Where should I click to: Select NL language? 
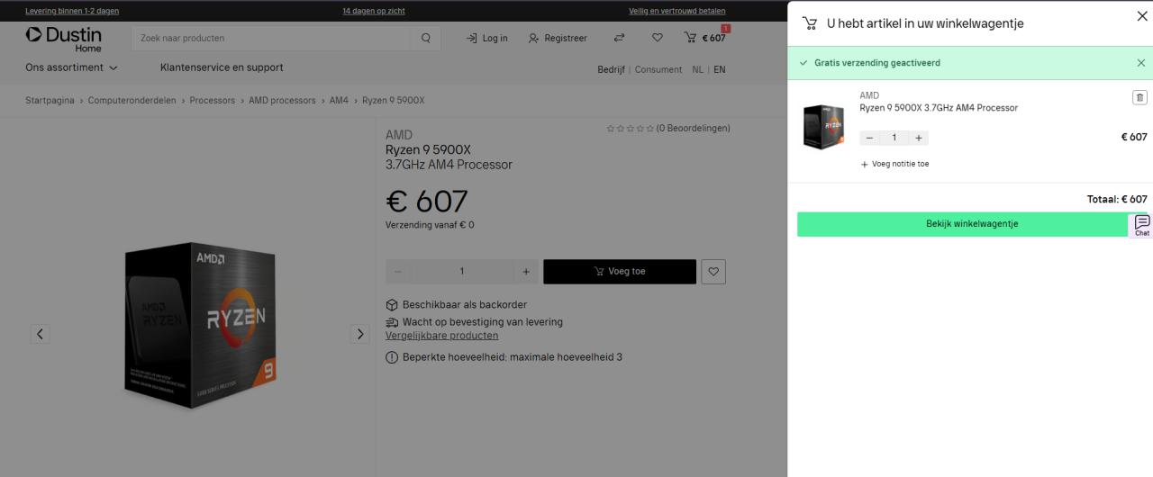point(697,69)
